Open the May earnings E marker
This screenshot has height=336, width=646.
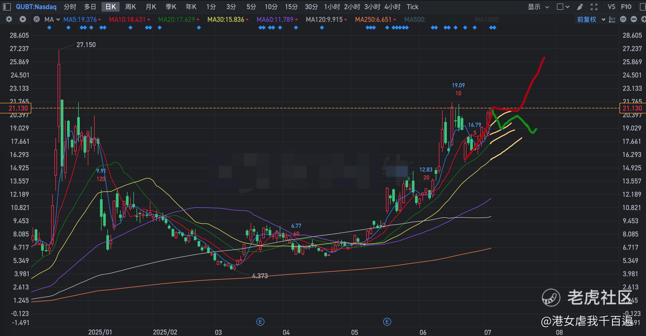[x=387, y=322]
